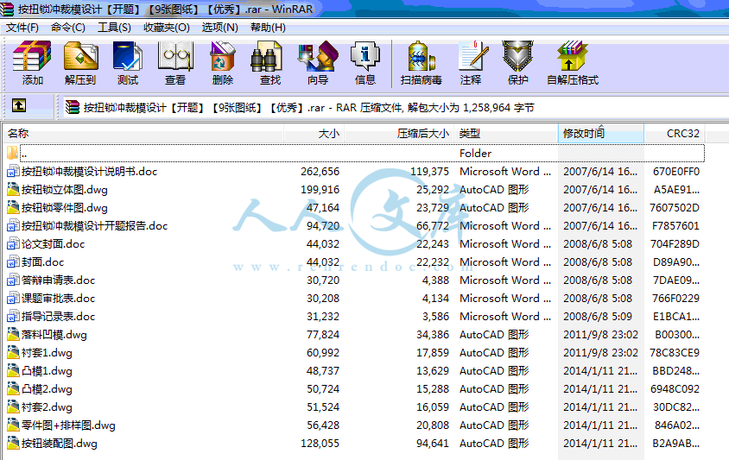
Task: Click CRC32 value 766F0229
Action: [676, 299]
